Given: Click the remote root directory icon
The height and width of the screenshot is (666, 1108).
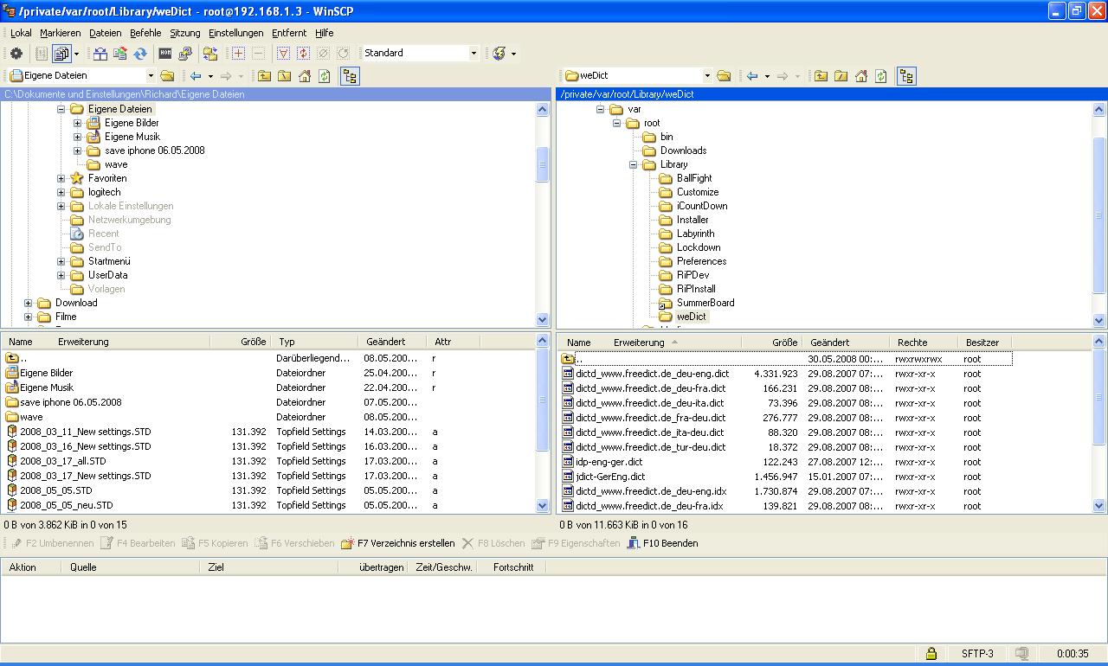Looking at the screenshot, I should click(841, 76).
